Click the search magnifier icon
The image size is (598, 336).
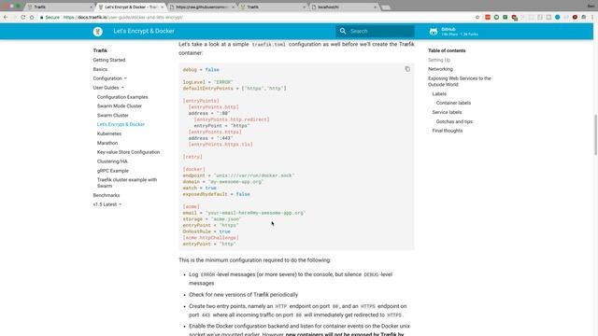(x=343, y=31)
